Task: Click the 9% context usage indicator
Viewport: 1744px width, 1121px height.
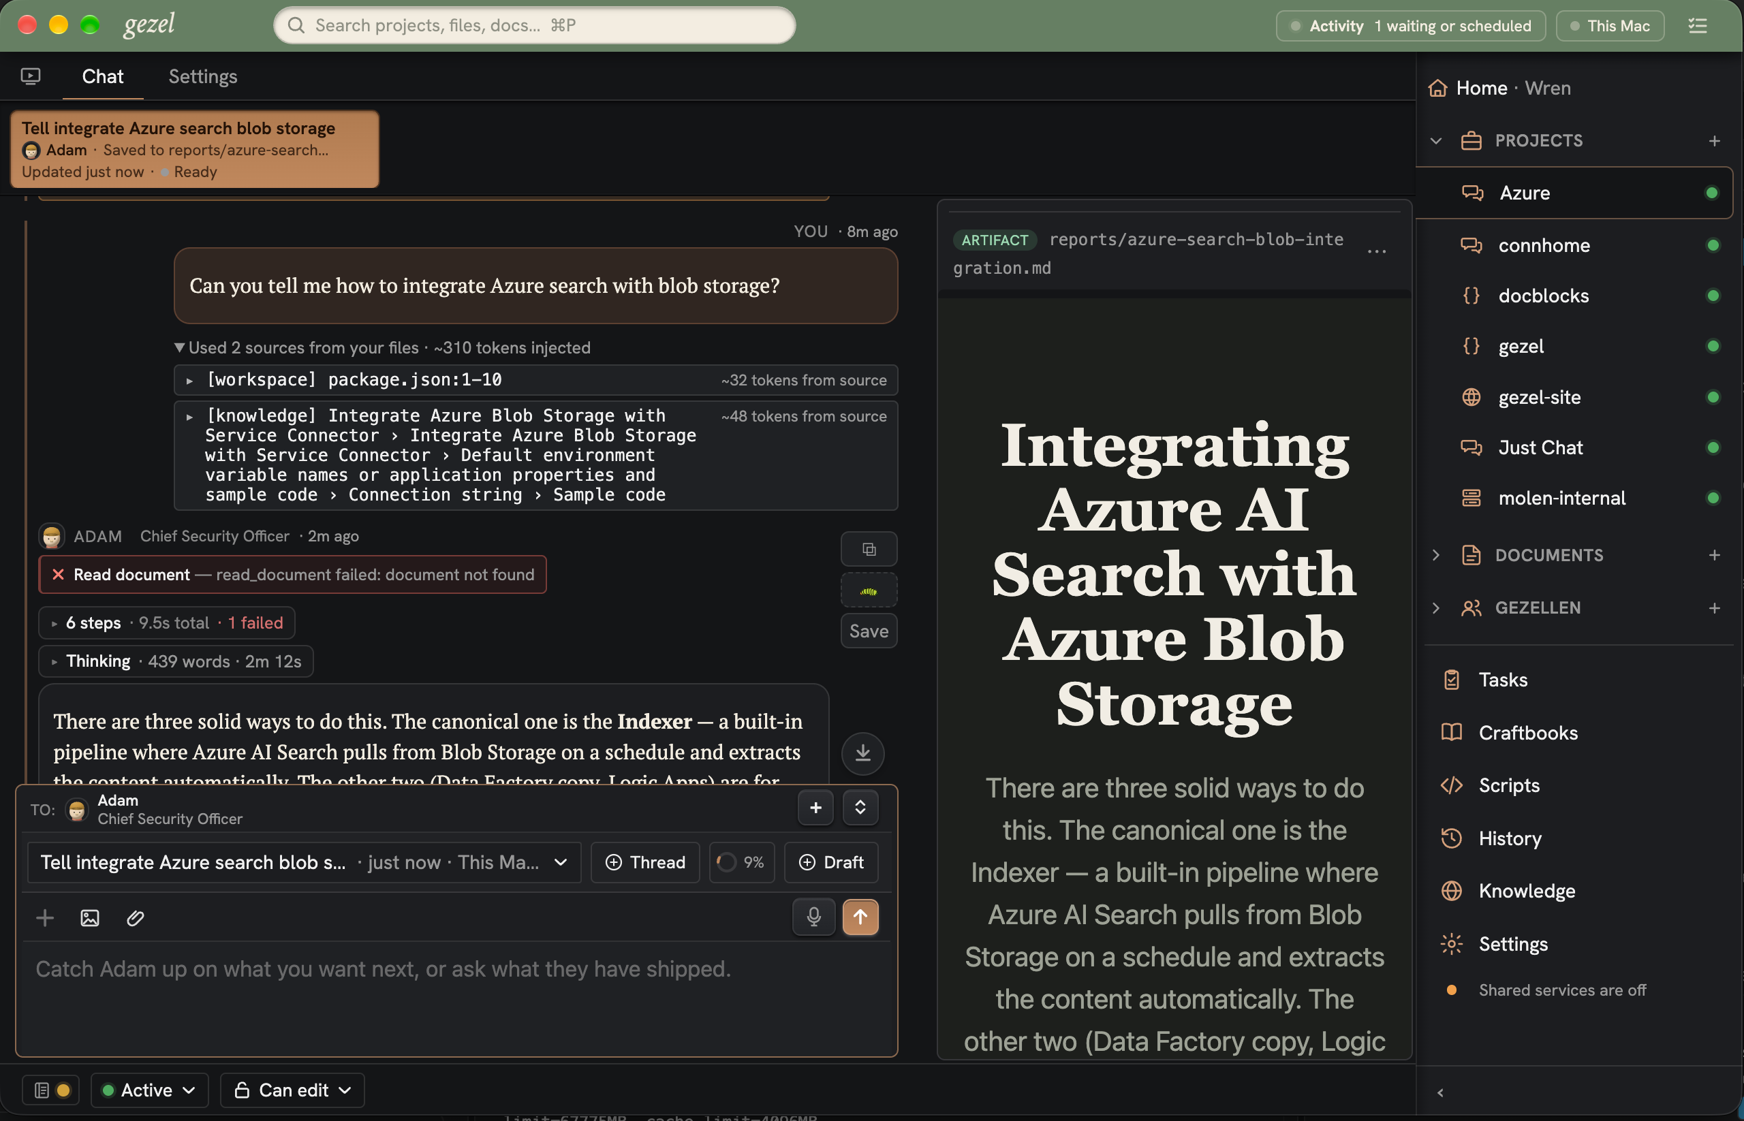Action: (741, 863)
